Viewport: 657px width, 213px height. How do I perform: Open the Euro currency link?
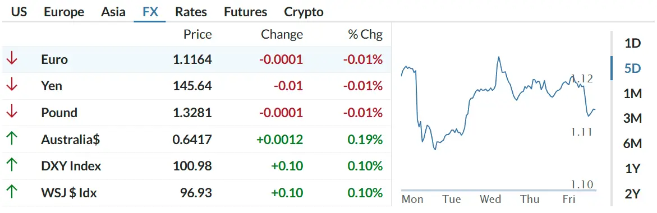(x=54, y=59)
